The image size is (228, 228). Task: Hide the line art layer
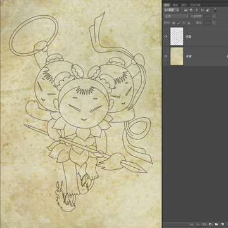166,36
